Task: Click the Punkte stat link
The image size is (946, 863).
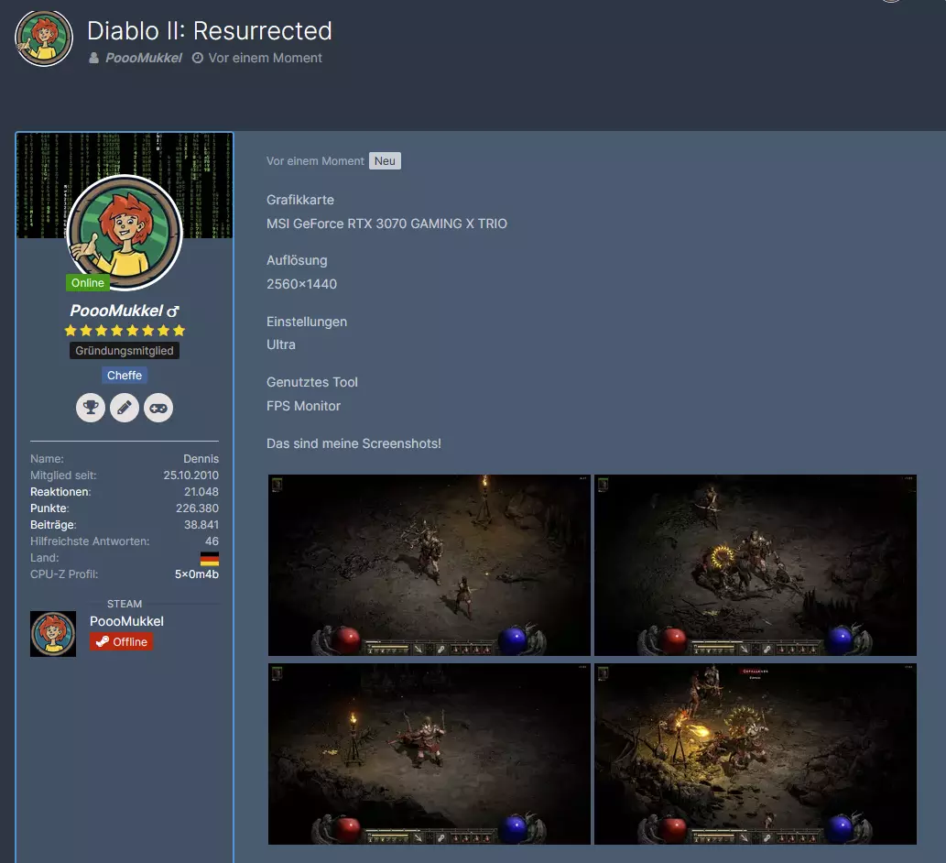Action: coord(49,508)
